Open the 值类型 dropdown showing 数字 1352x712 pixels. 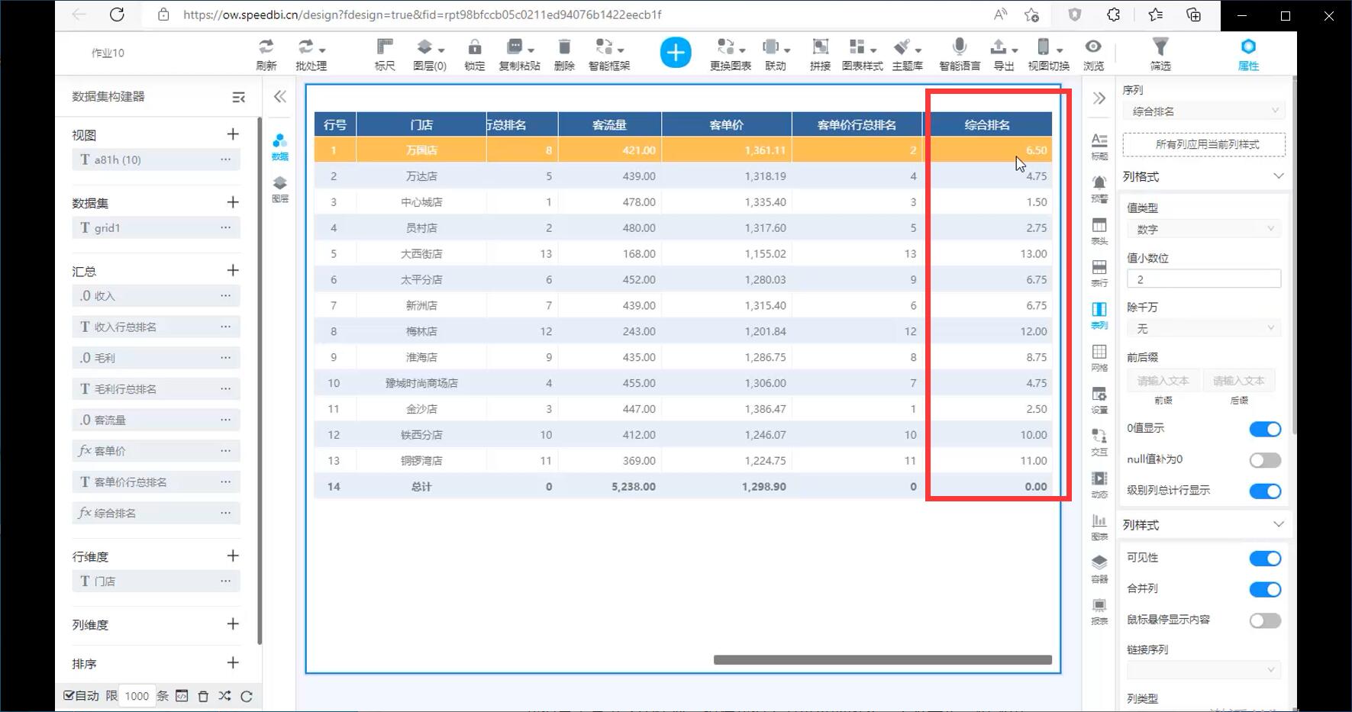coord(1203,229)
